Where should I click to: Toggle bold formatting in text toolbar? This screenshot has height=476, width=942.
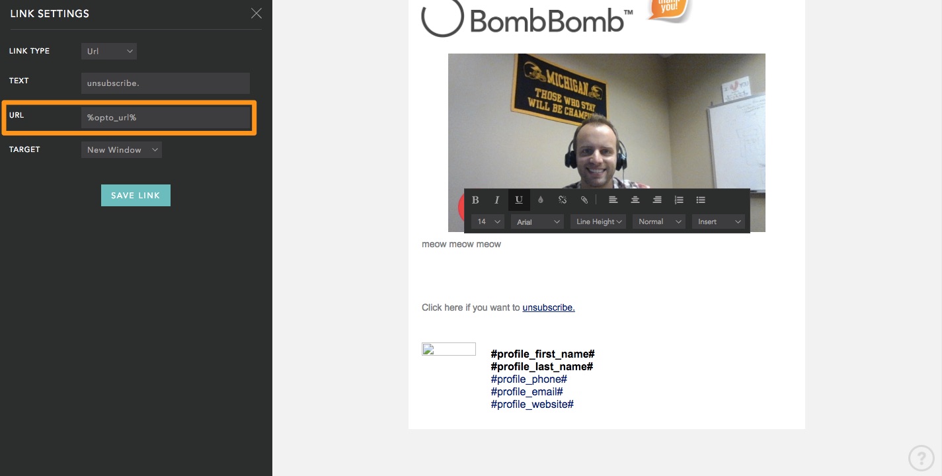click(x=475, y=200)
